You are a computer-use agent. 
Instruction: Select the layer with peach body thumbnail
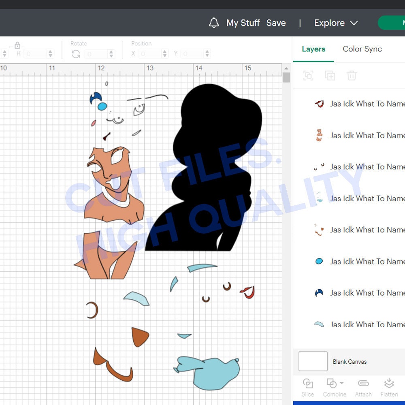[349, 135]
